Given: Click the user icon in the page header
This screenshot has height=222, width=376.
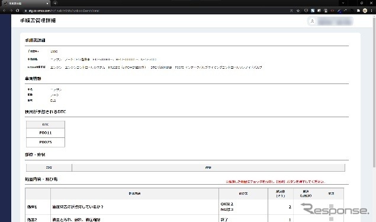Looking at the screenshot, I should (312, 21).
